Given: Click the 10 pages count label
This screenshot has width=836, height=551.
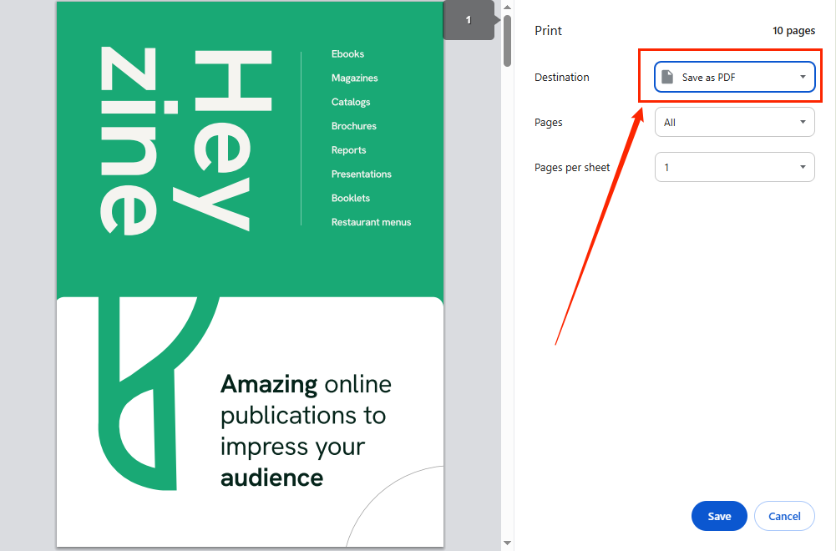Looking at the screenshot, I should tap(794, 30).
